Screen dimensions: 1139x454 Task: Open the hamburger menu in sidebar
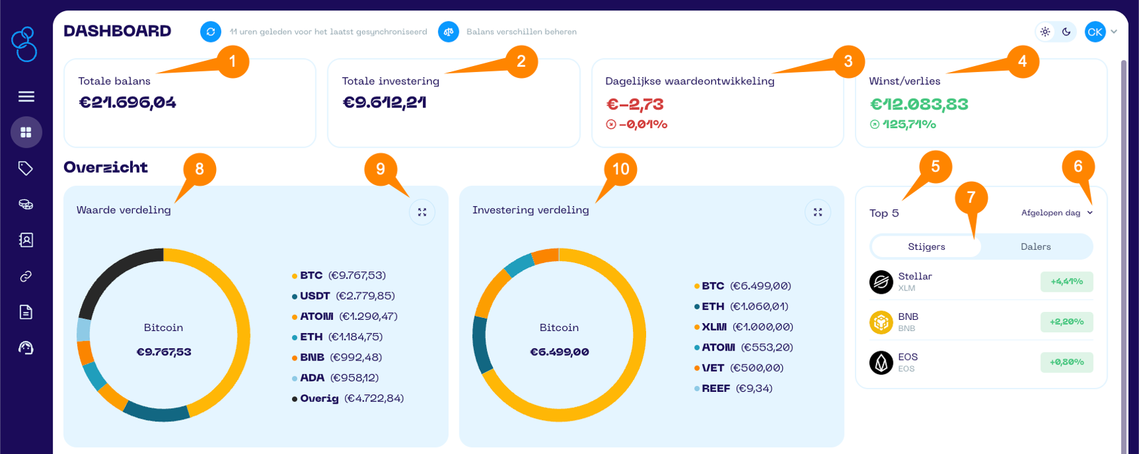coord(26,97)
